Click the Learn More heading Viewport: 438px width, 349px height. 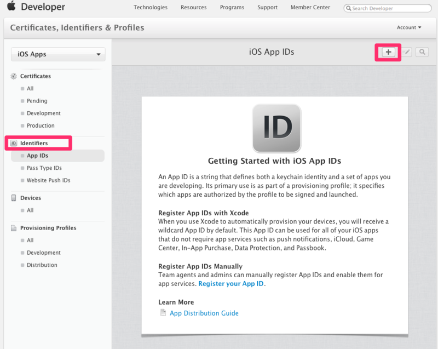tap(176, 302)
